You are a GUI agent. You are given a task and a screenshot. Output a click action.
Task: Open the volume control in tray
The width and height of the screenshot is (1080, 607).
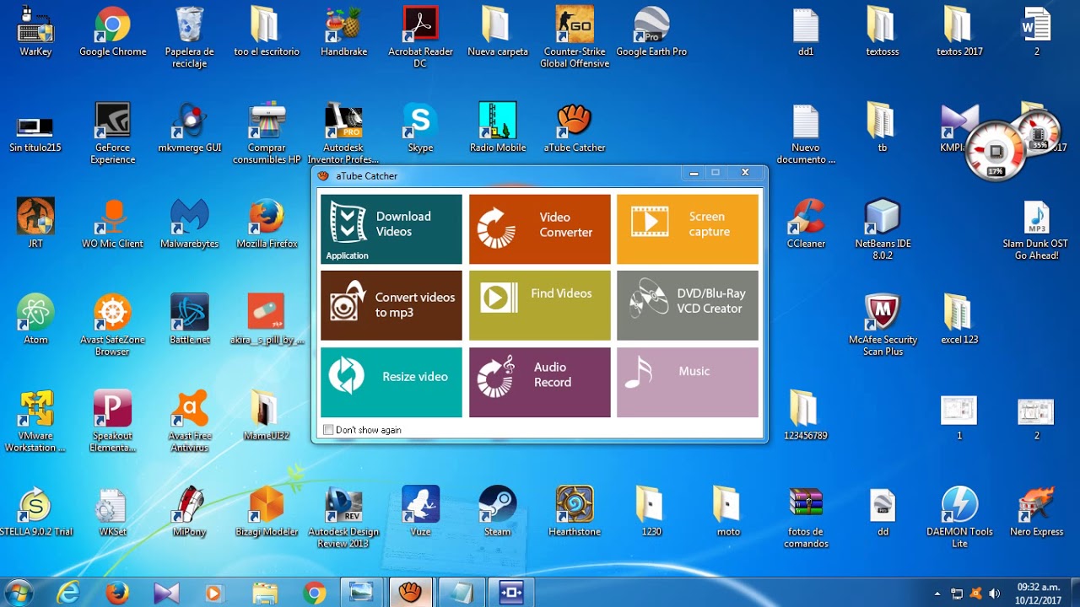point(995,594)
